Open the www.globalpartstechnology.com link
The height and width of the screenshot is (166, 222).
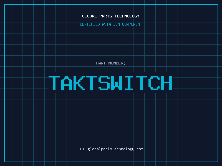pos(111,149)
